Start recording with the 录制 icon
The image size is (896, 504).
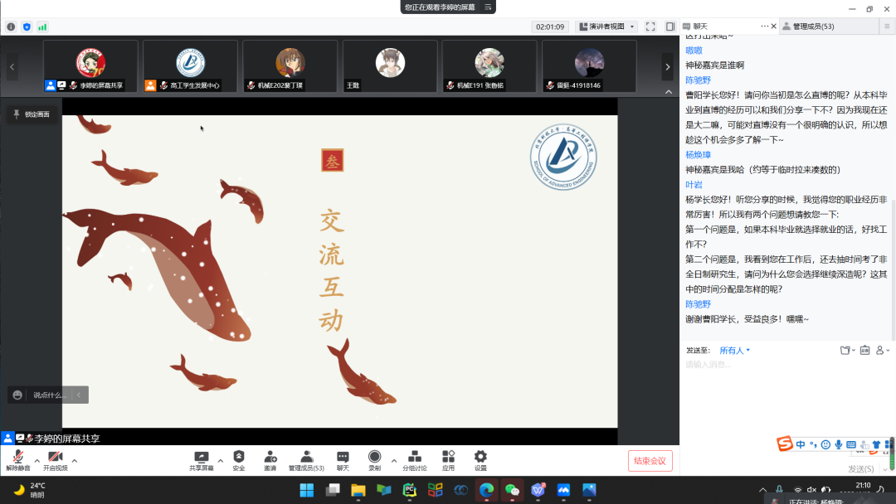(x=374, y=457)
